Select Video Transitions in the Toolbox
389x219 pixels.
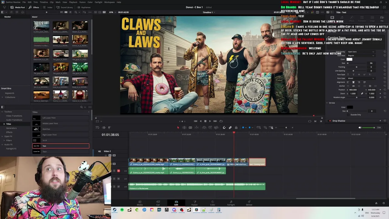pos(14,116)
